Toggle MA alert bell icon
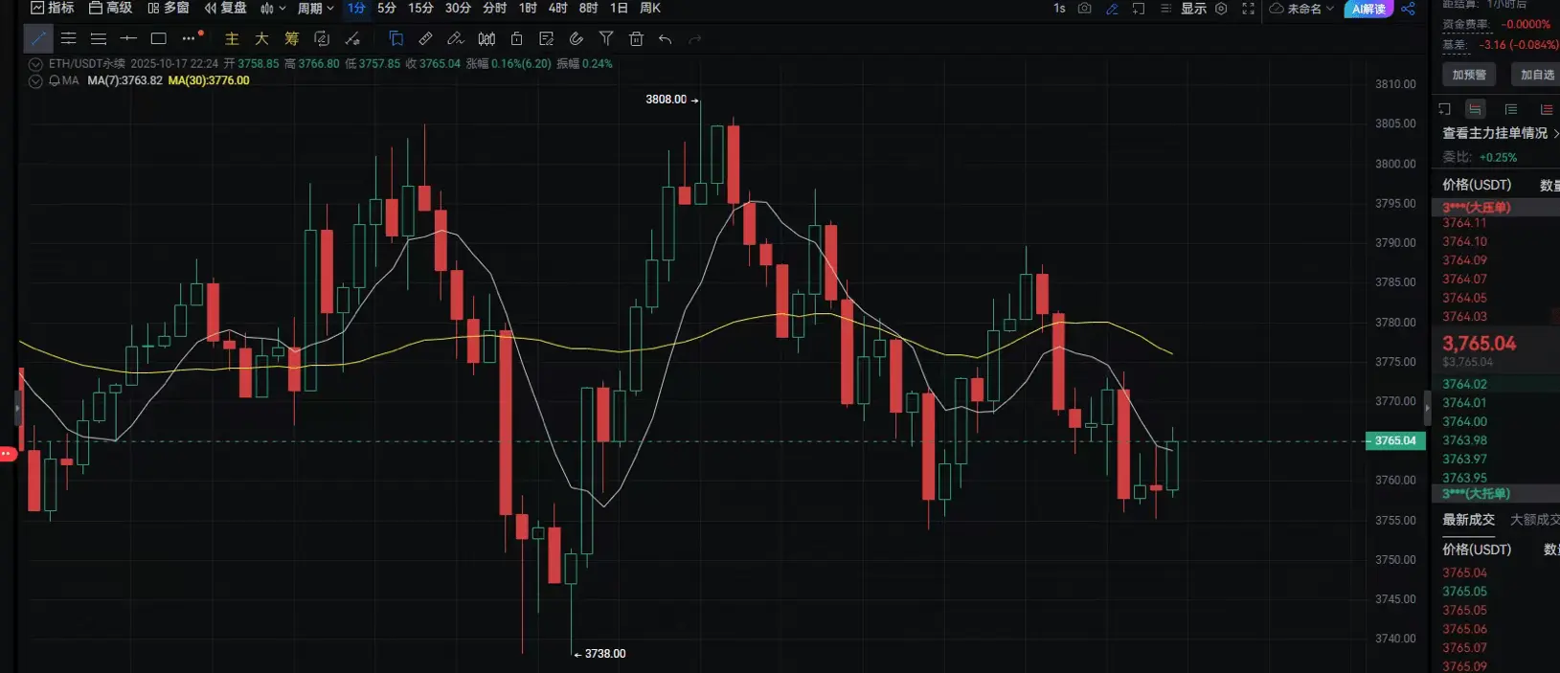The width and height of the screenshot is (1560, 673). tap(55, 80)
